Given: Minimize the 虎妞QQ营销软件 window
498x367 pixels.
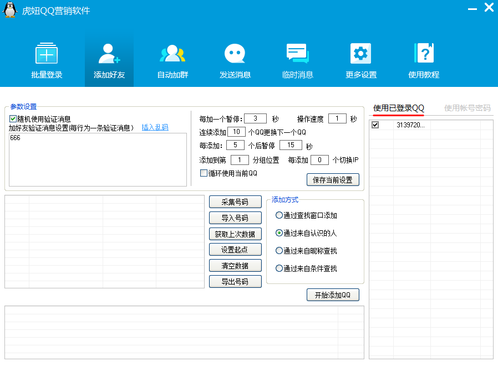Looking at the screenshot, I should 472,9.
